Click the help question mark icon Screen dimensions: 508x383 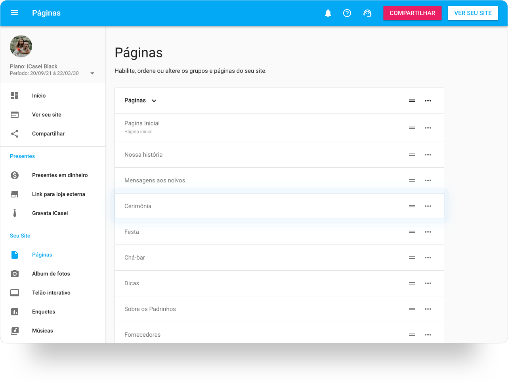click(347, 13)
